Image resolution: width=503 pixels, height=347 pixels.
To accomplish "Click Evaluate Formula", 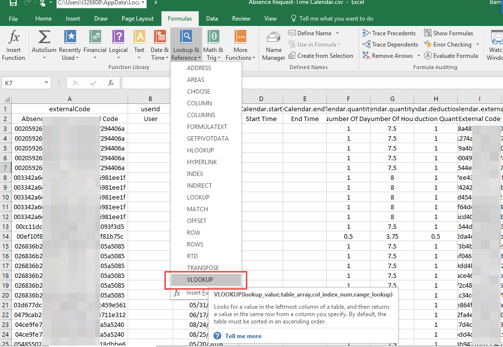I will coord(450,56).
